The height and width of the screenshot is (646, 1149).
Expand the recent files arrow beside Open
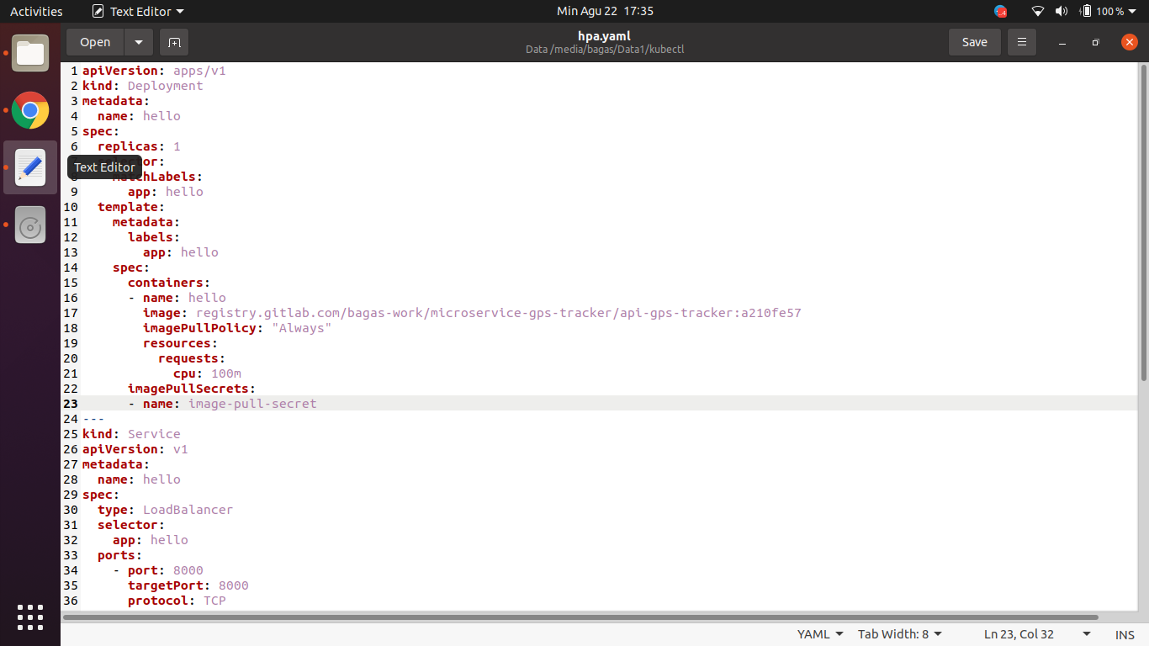pyautogui.click(x=139, y=42)
